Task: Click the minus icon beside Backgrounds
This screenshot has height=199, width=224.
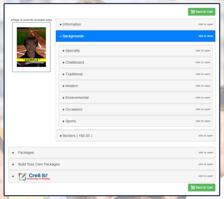Action: pos(61,36)
